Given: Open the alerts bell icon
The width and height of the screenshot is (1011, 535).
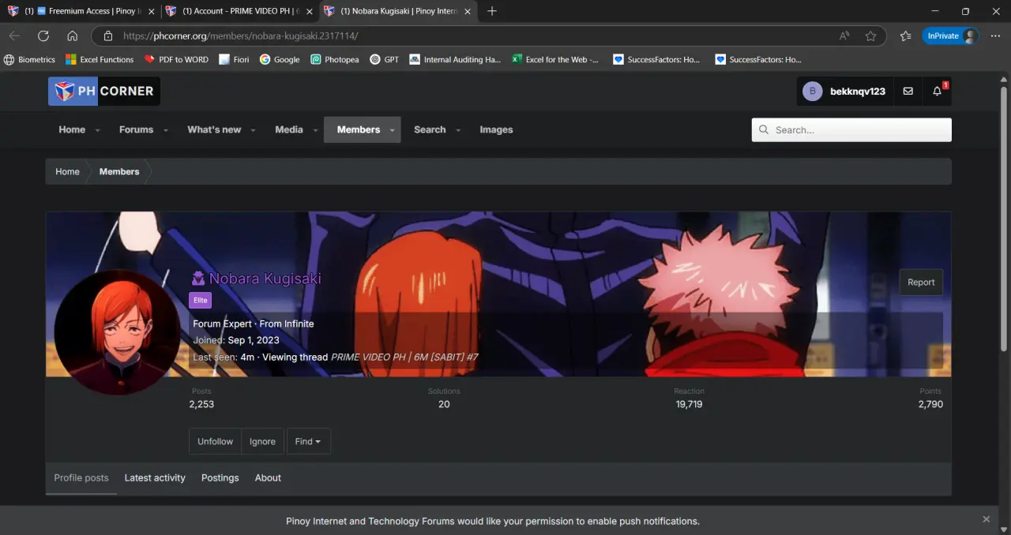Looking at the screenshot, I should pyautogui.click(x=938, y=92).
